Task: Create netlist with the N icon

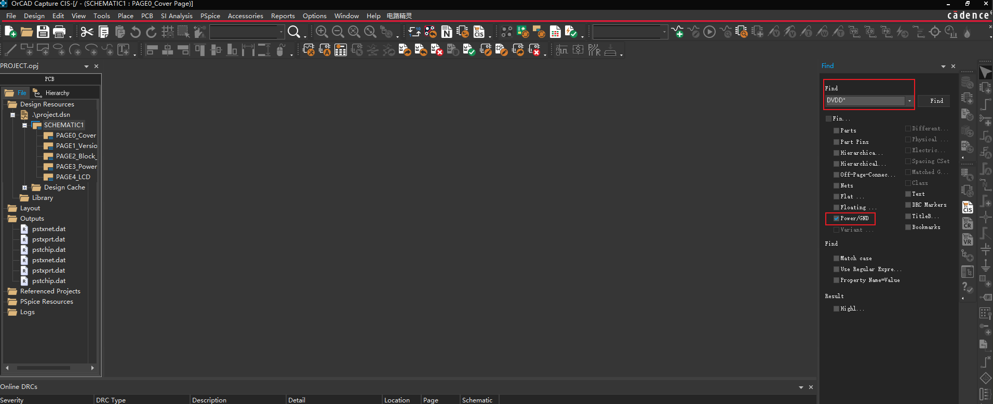Action: click(x=447, y=32)
